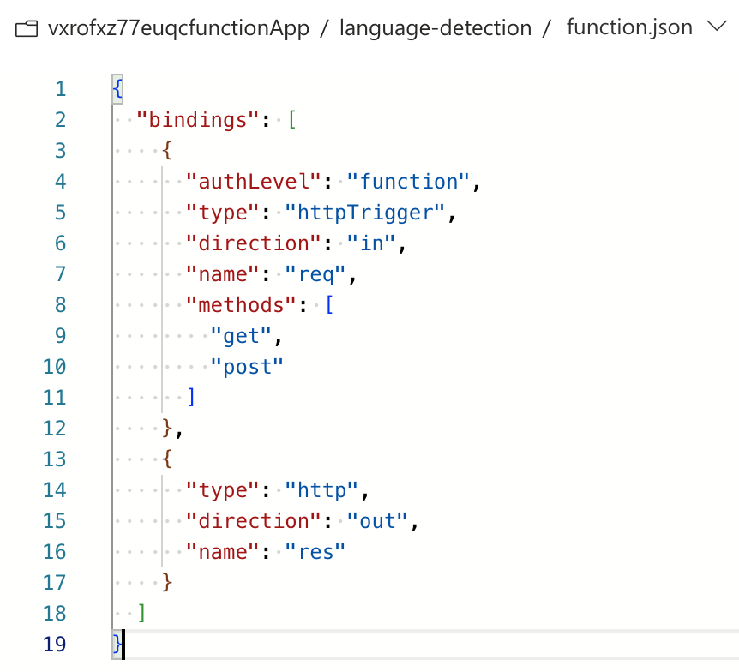Click the "res" name value
This screenshot has width=739, height=672.
click(x=315, y=552)
